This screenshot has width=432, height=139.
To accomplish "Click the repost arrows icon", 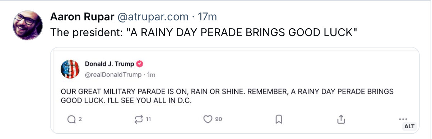I will 139,119.
